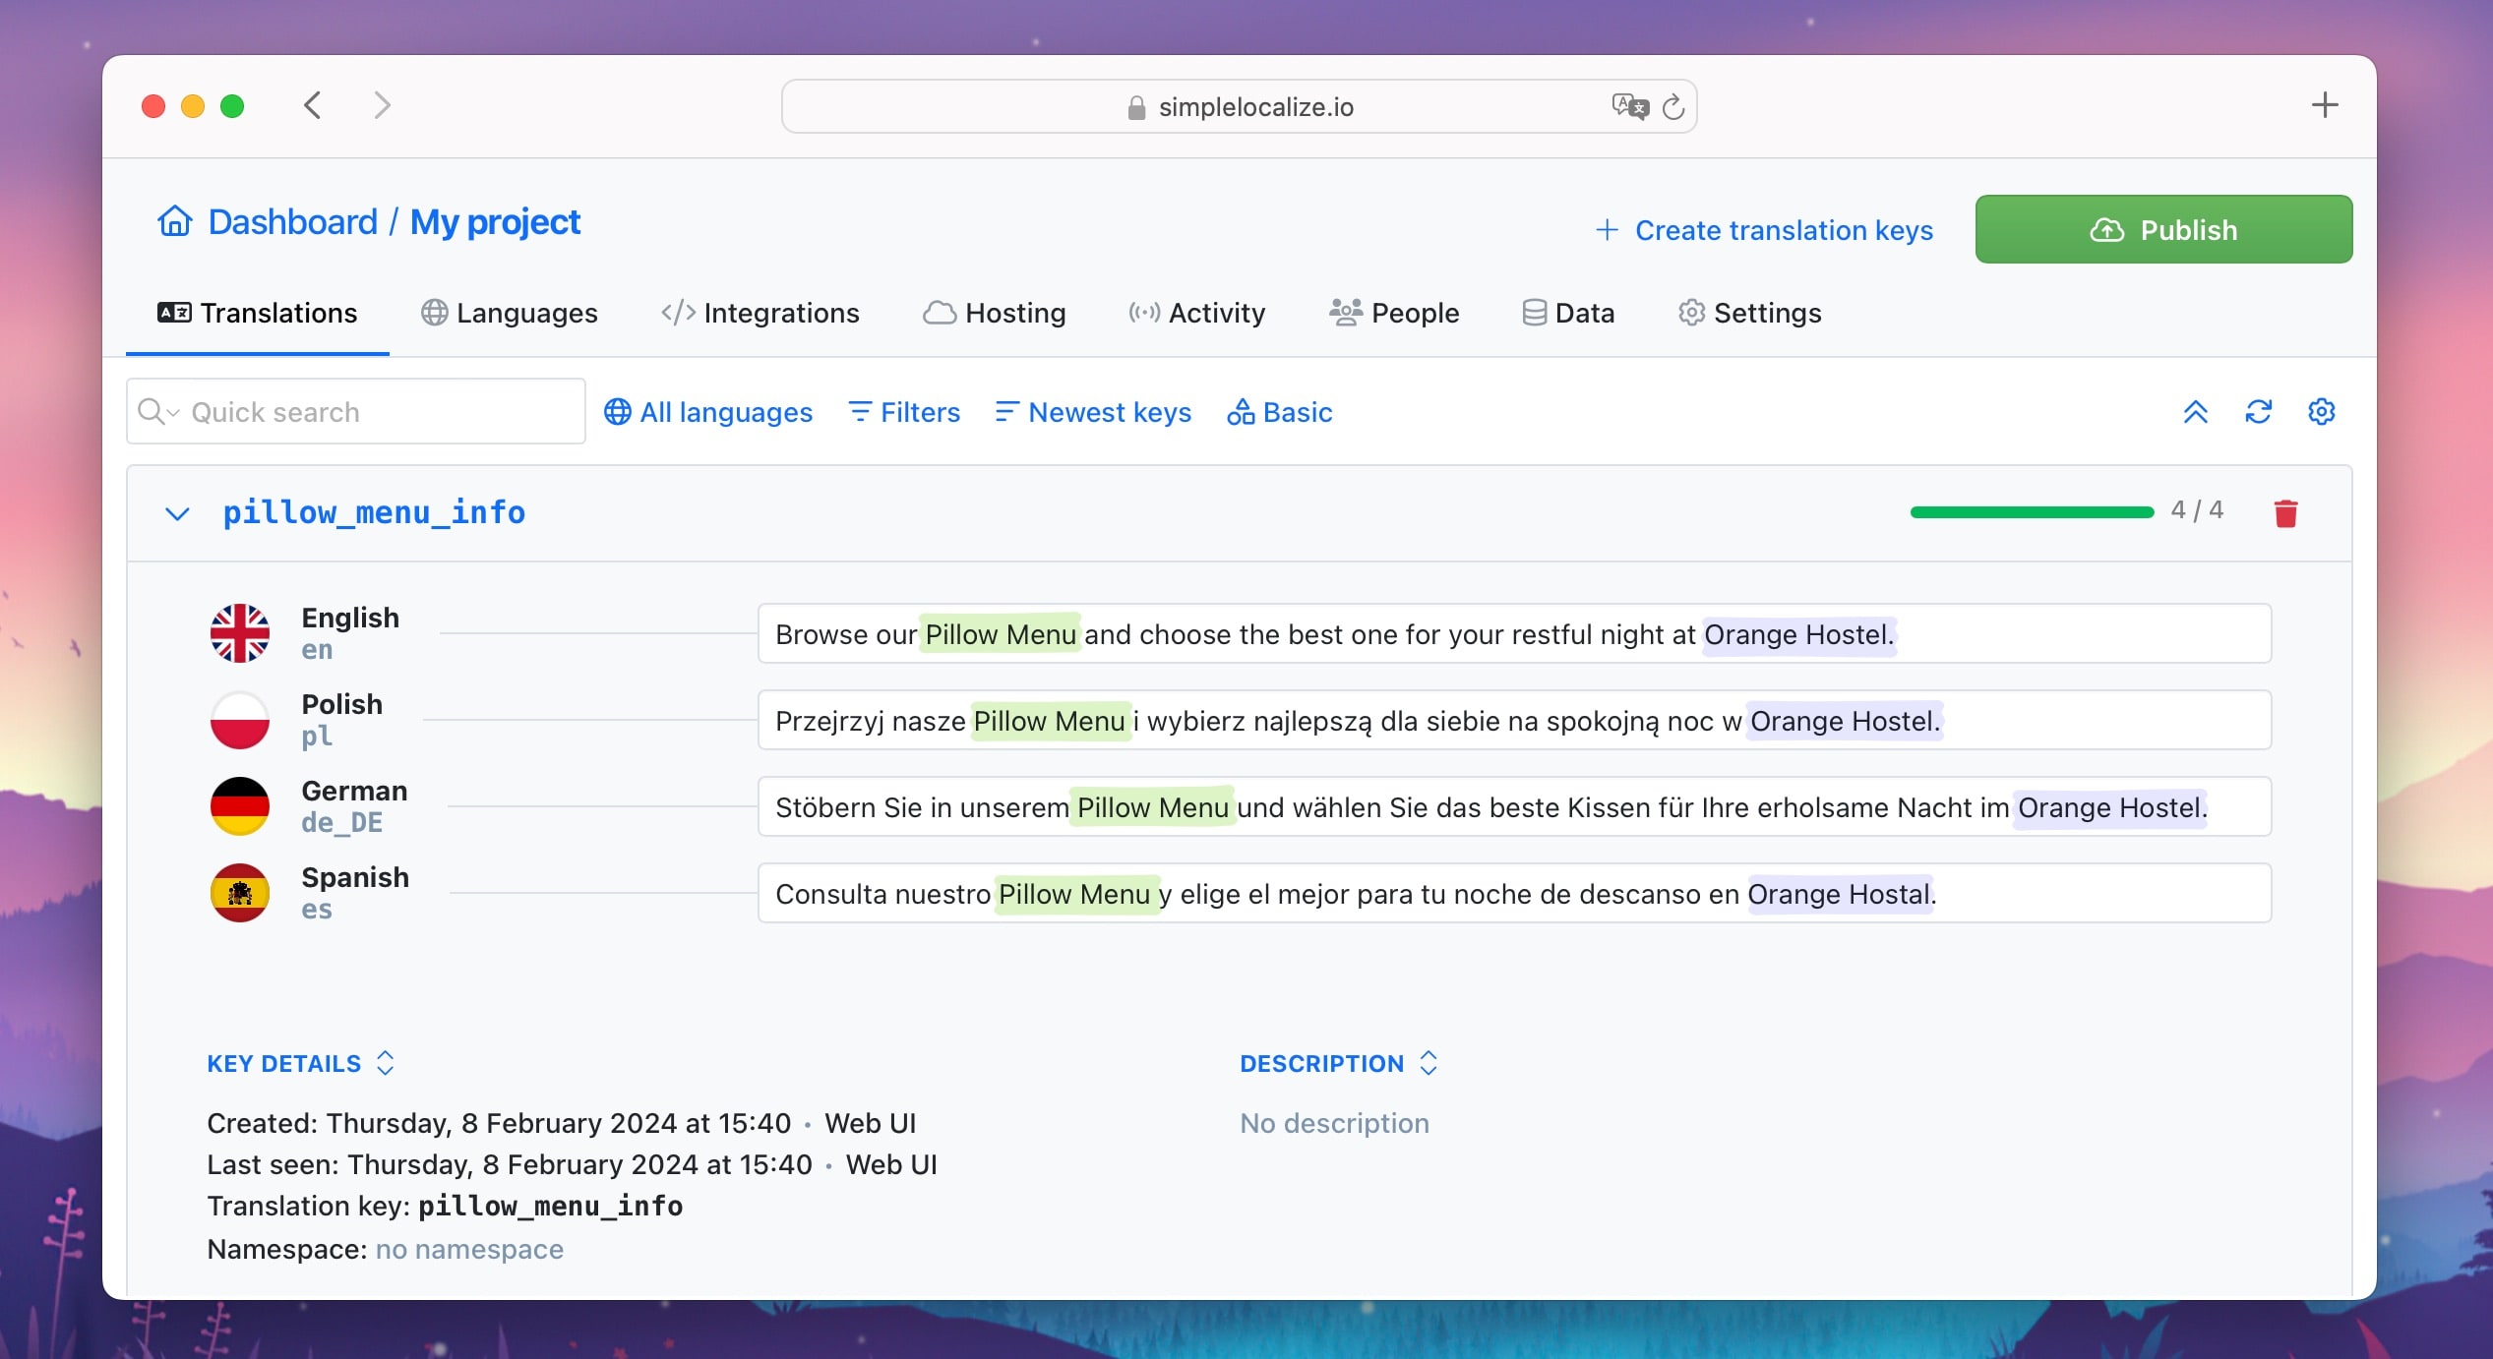
Task: Open the Hosting tab
Action: coord(995,313)
